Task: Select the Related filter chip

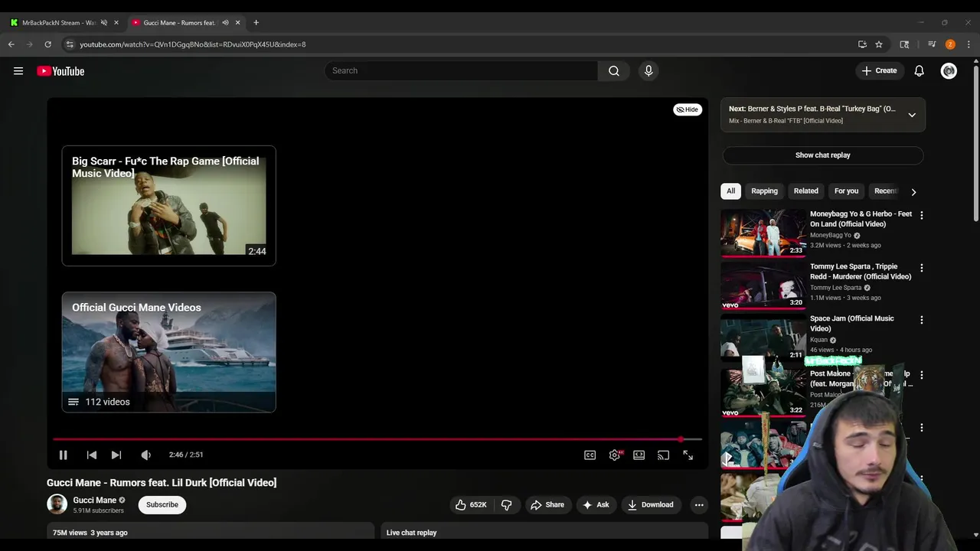Action: [x=805, y=191]
